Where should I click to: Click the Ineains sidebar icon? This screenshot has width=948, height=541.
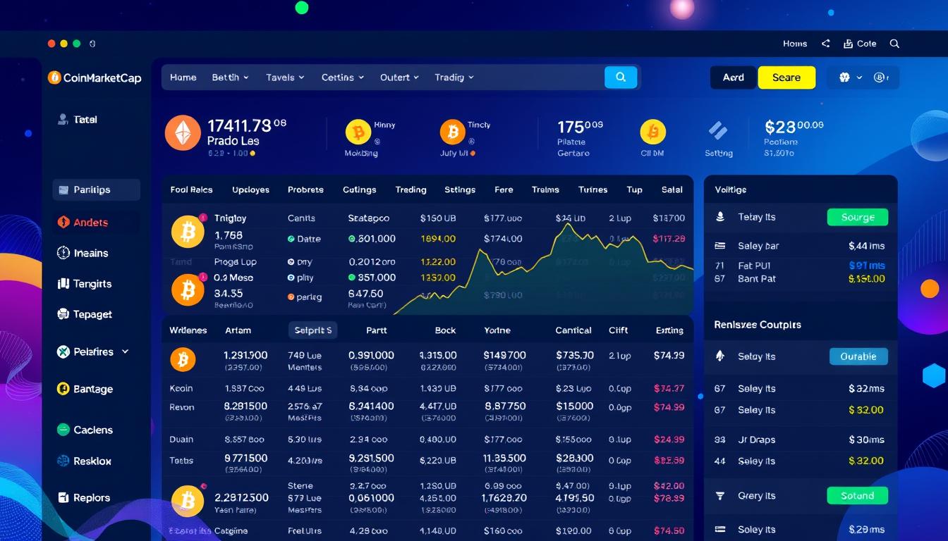[x=63, y=253]
